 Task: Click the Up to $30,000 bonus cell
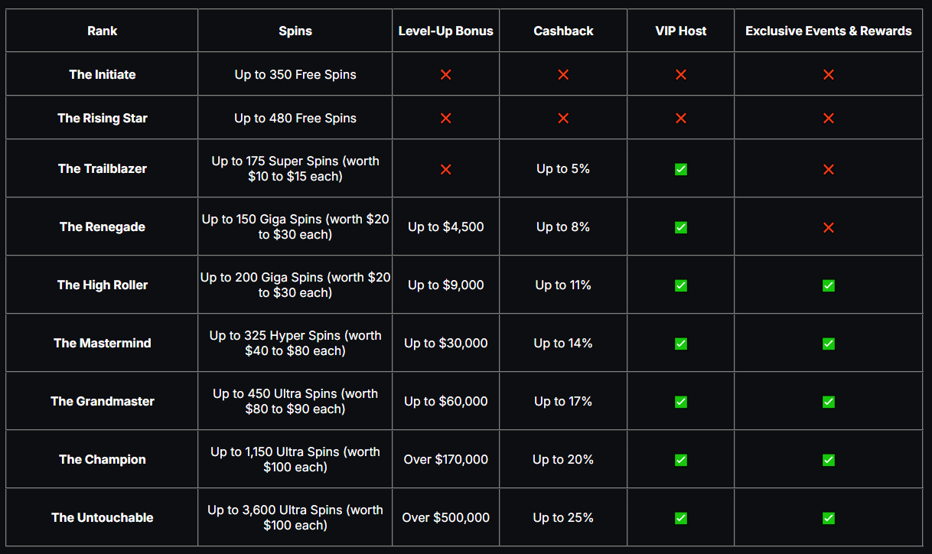click(446, 343)
